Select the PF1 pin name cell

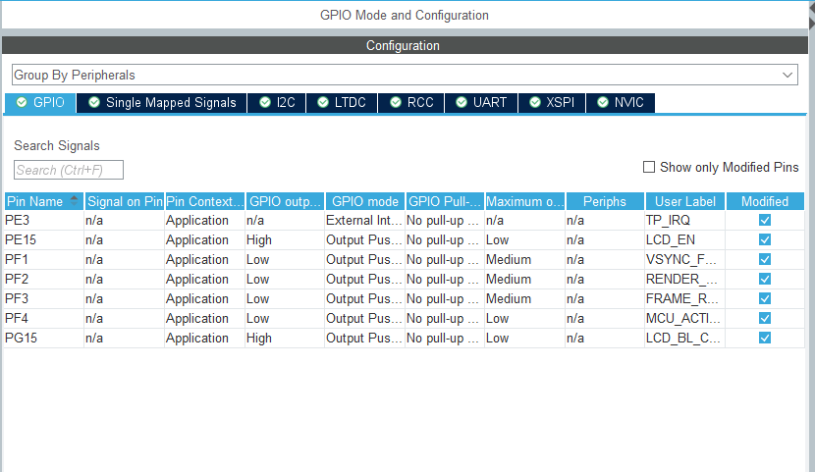(x=43, y=260)
